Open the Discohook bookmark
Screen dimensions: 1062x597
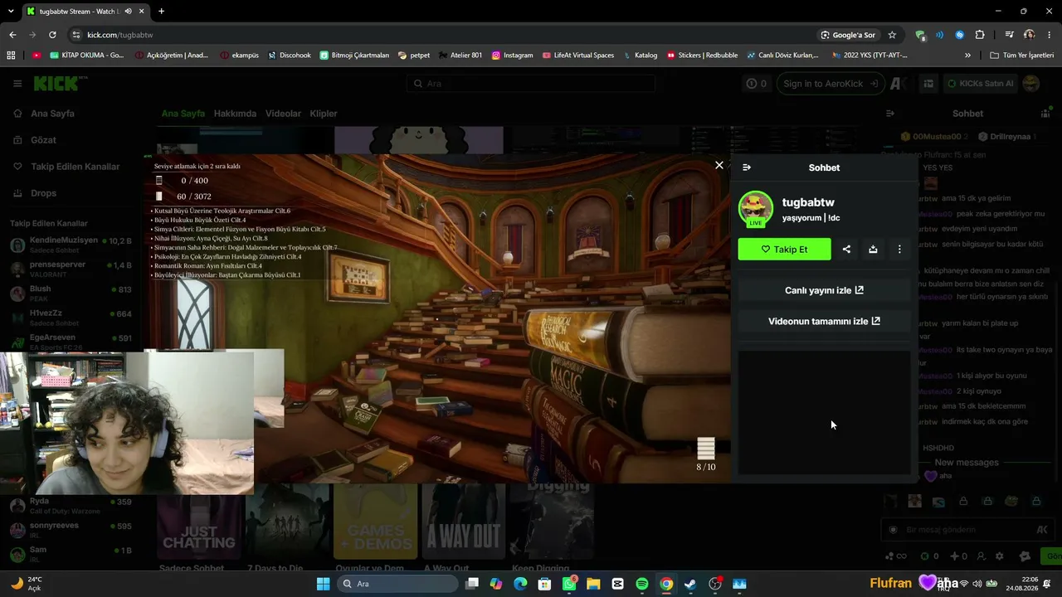pyautogui.click(x=289, y=56)
